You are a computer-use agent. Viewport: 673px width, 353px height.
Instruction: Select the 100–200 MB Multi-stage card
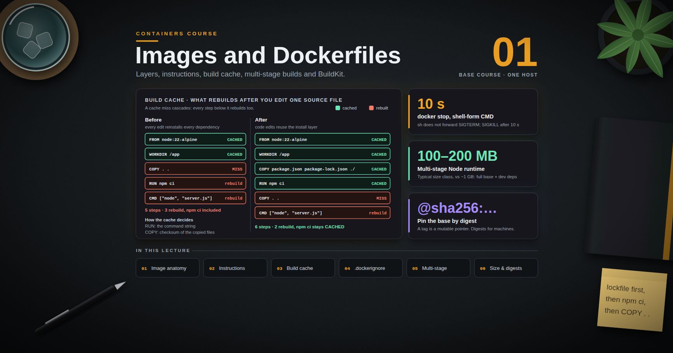pos(473,163)
